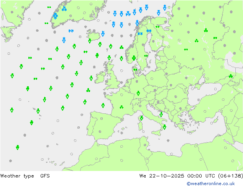This screenshot has height=187, width=243.
Task: Click the 'Weather type' caption text
Action: (17, 176)
